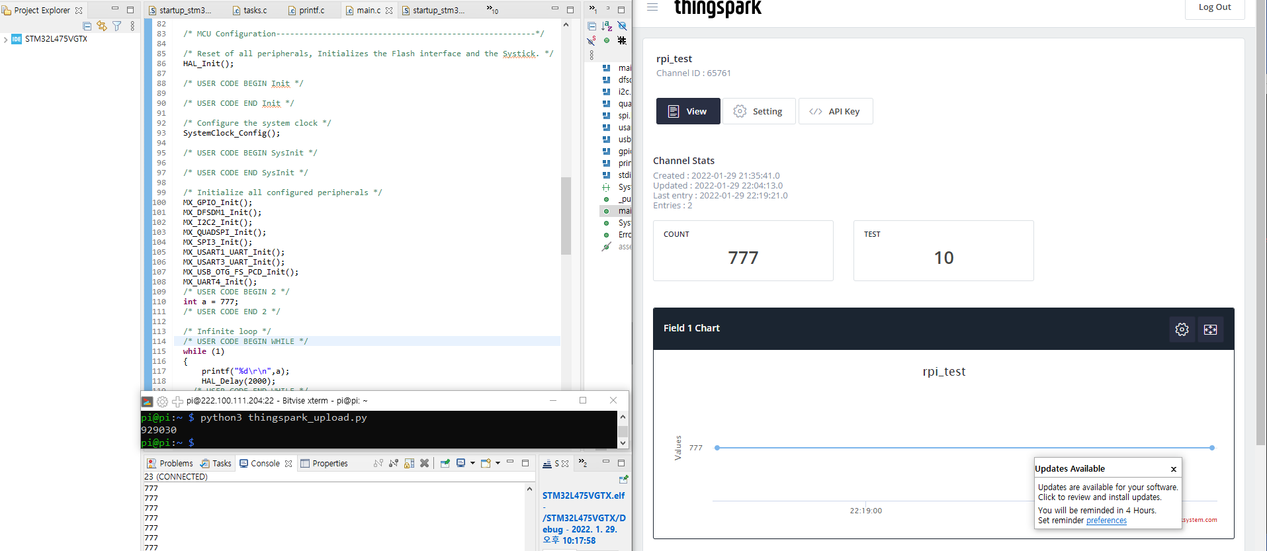Click the Log Out button

pos(1215,8)
